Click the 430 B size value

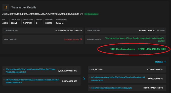click(5, 23)
